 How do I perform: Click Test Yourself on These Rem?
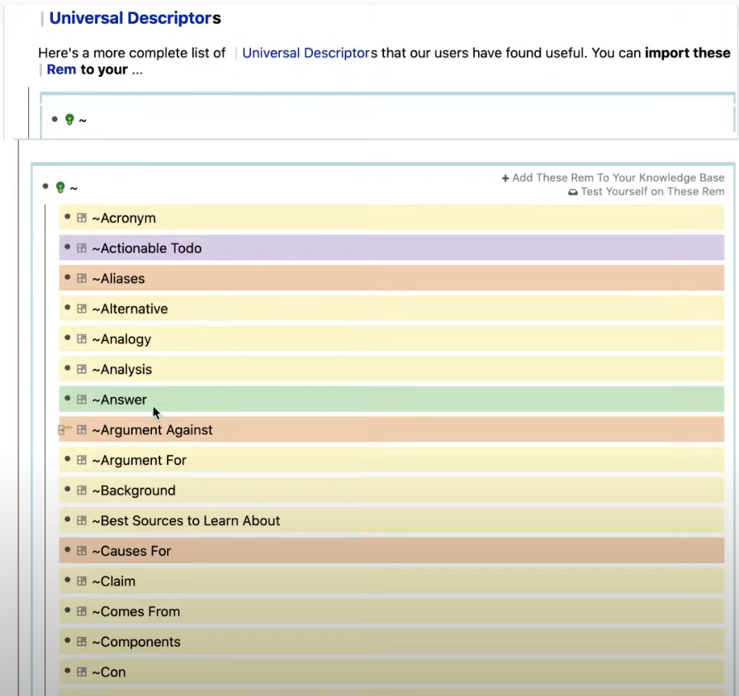click(x=653, y=192)
